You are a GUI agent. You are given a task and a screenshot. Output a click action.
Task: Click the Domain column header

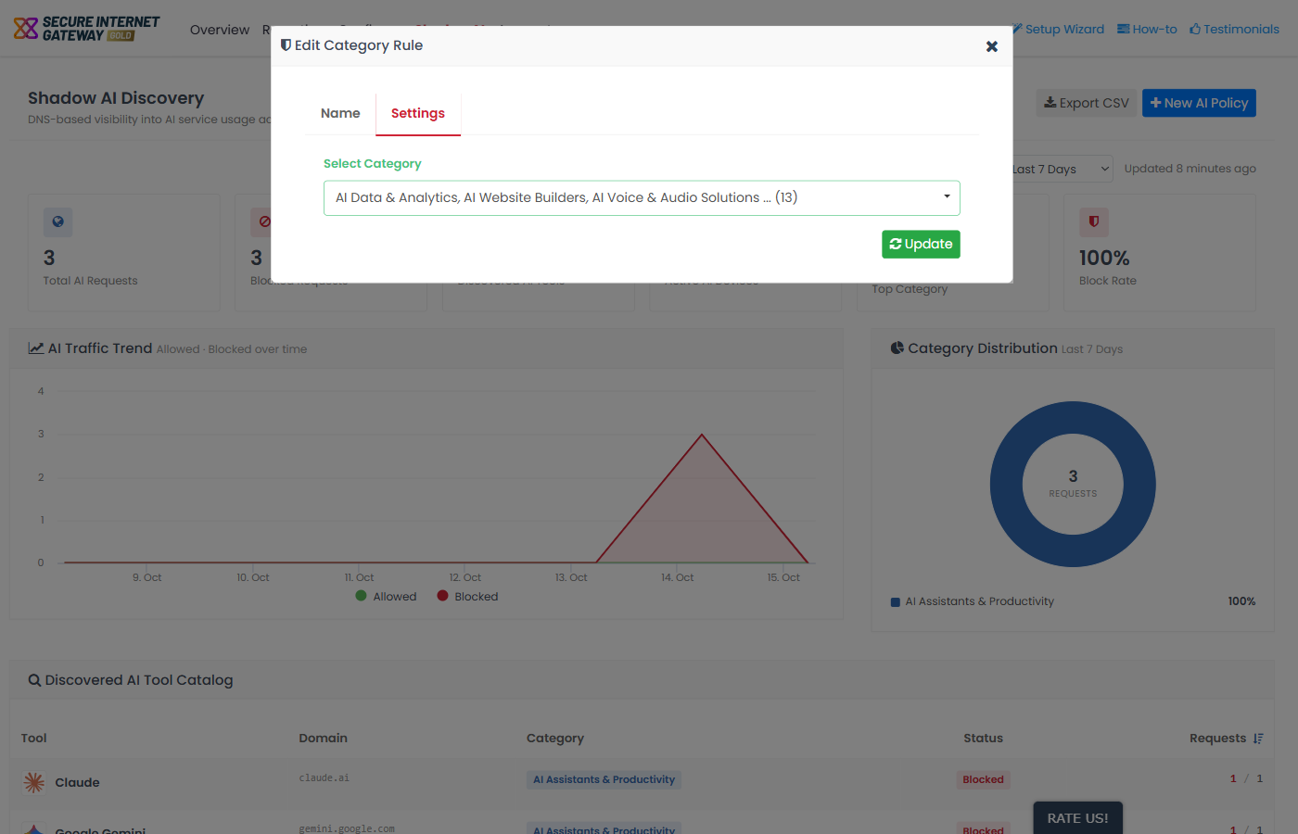click(x=324, y=739)
